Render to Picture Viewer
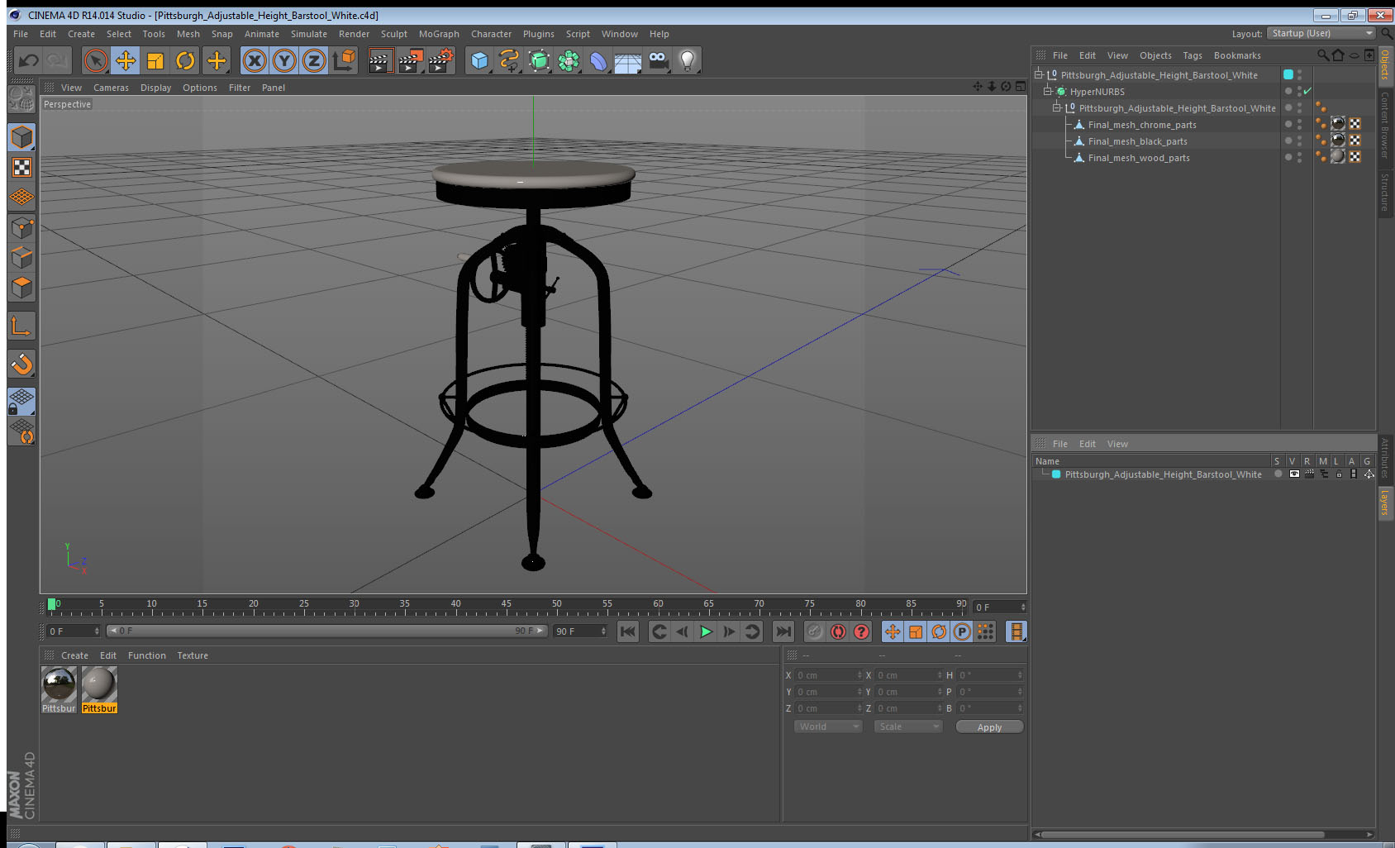 (x=411, y=60)
